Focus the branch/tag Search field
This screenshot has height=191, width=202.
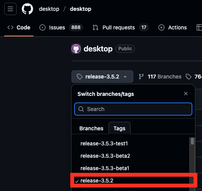133,109
